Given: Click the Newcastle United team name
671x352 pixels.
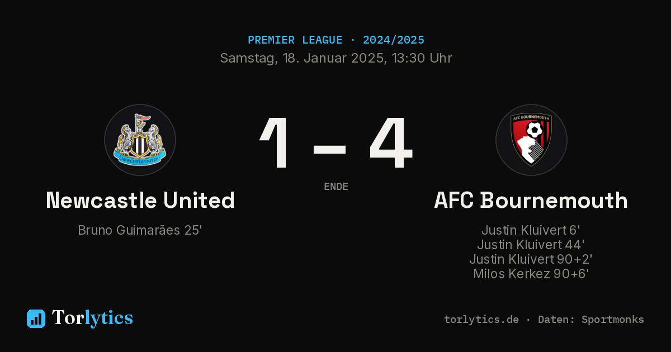Looking at the screenshot, I should point(140,200).
